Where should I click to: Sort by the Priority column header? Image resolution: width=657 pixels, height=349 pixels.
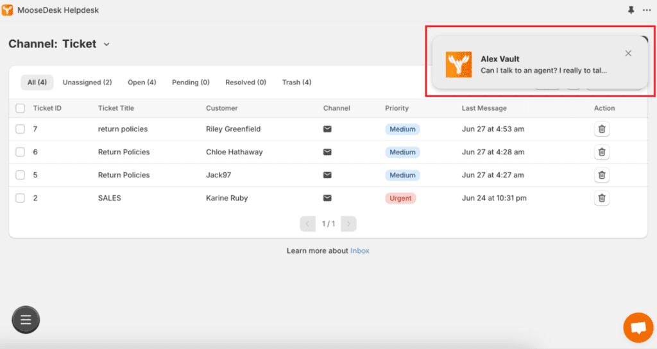[x=397, y=108]
